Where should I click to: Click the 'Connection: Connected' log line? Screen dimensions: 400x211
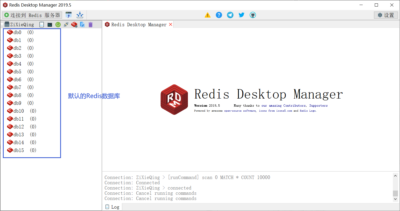coord(132,183)
